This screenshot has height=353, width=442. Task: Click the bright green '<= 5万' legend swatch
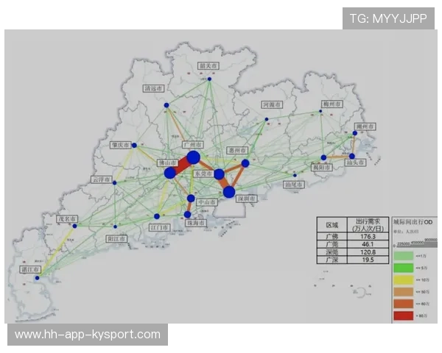click(x=403, y=266)
